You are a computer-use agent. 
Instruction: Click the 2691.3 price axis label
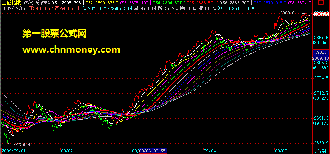(321, 118)
